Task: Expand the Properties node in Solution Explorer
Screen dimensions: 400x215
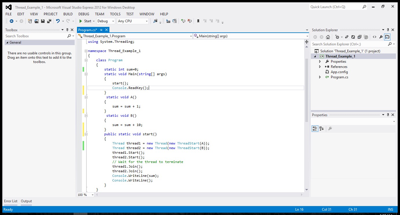Action: 320,62
